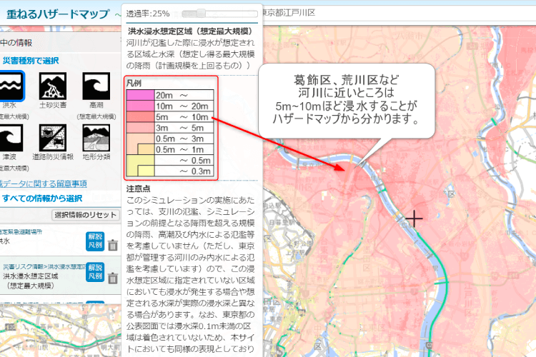Select the 津波 tsunami hazard icon

point(13,139)
